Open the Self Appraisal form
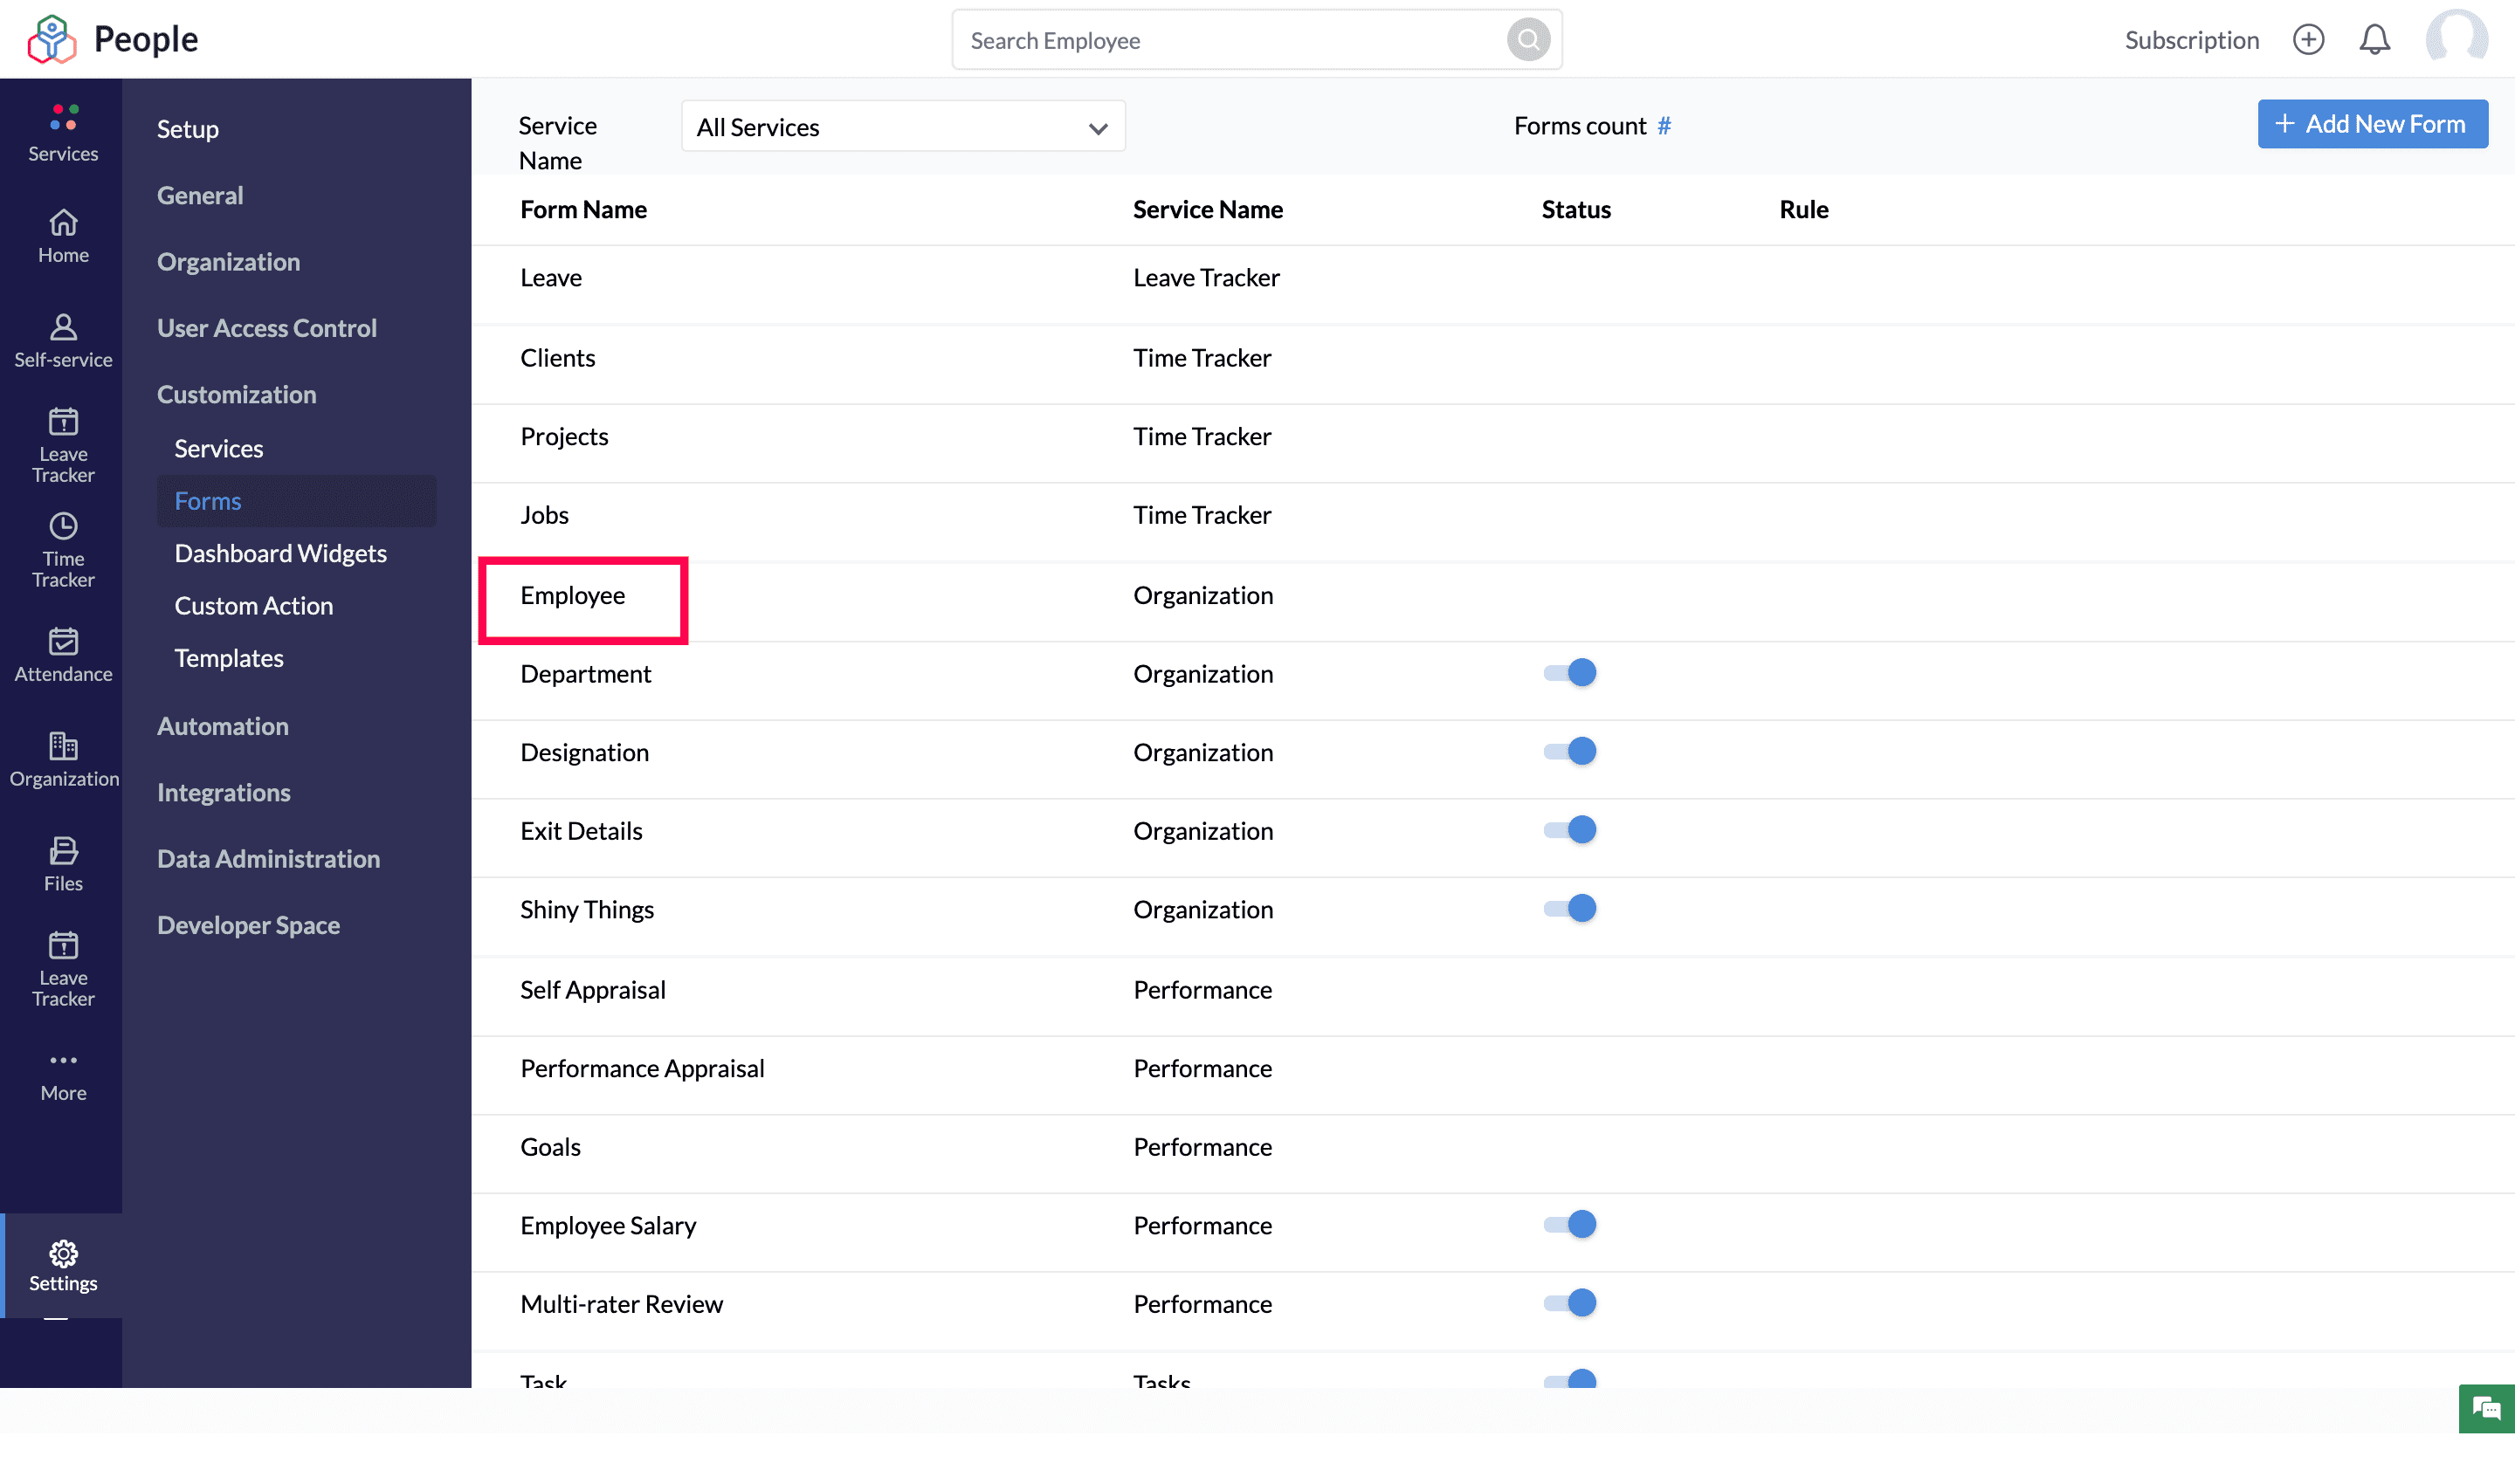 [x=592, y=989]
